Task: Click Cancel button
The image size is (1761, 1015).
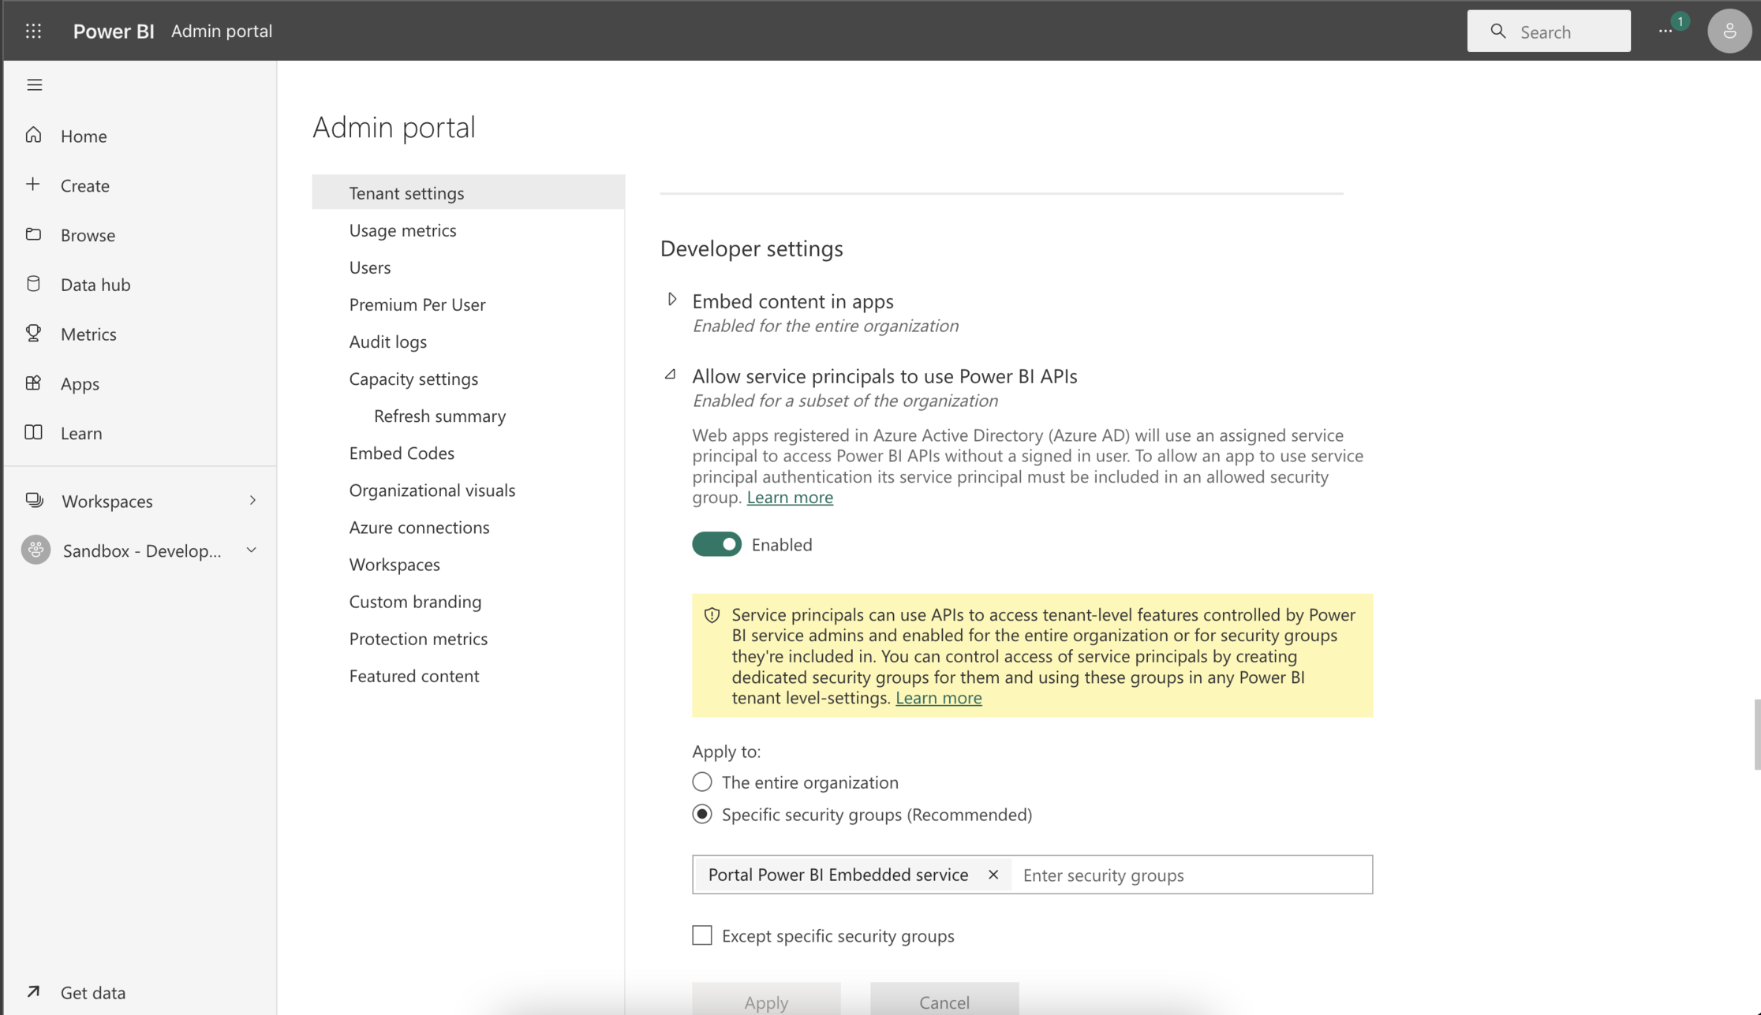Action: pos(944,1001)
